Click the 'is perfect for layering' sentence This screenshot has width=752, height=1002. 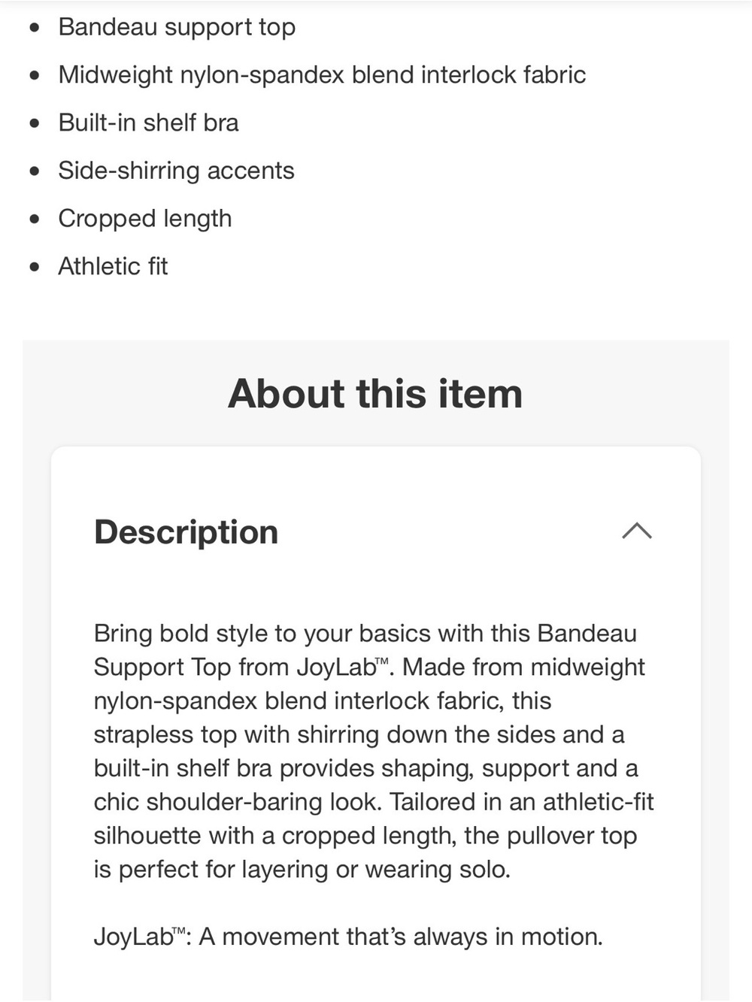point(302,869)
